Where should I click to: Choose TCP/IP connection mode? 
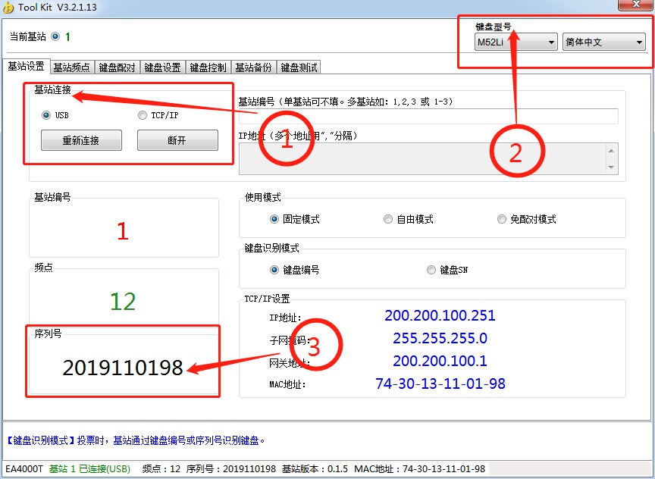tap(143, 115)
